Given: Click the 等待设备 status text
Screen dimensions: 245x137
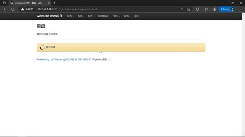Looking at the screenshot, I should [x=51, y=47].
